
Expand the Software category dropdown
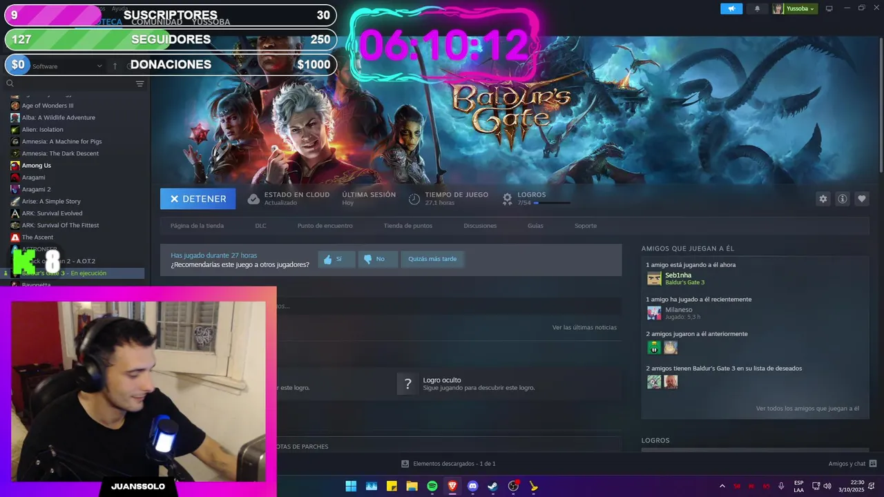(x=67, y=66)
